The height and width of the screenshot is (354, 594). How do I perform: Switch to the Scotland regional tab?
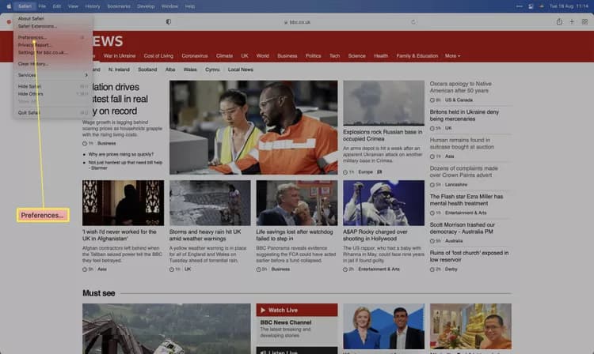pos(147,70)
